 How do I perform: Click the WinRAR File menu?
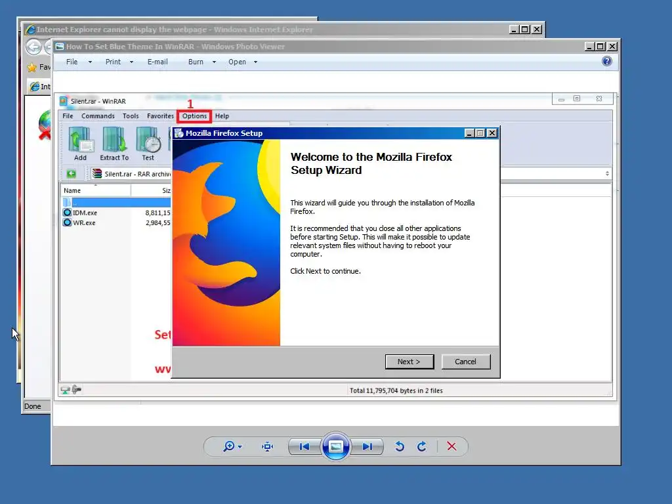click(x=68, y=116)
